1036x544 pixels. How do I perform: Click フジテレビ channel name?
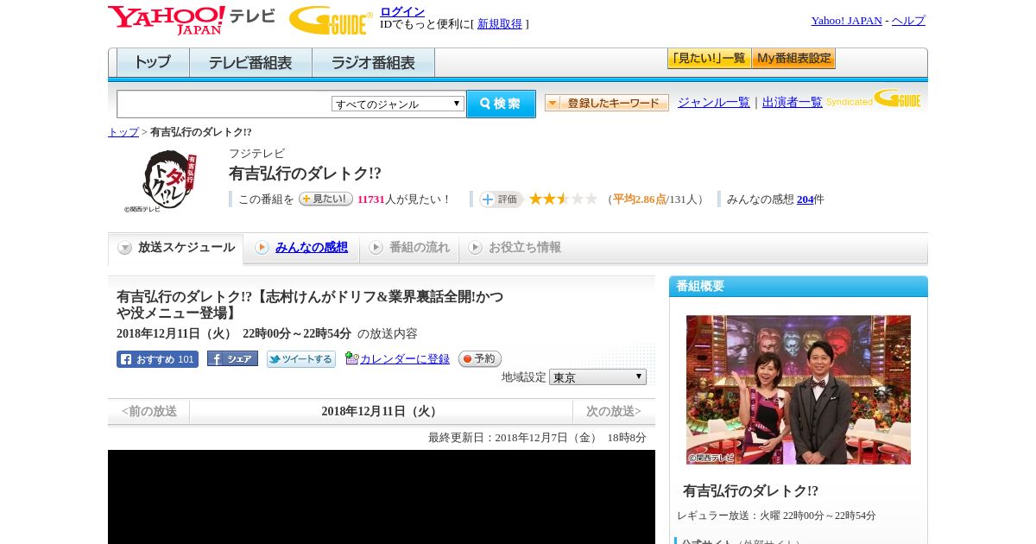coord(256,154)
